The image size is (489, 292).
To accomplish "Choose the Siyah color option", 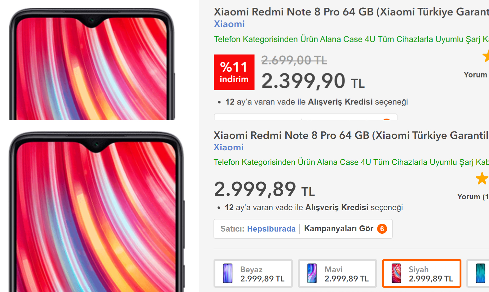I will (x=422, y=273).
